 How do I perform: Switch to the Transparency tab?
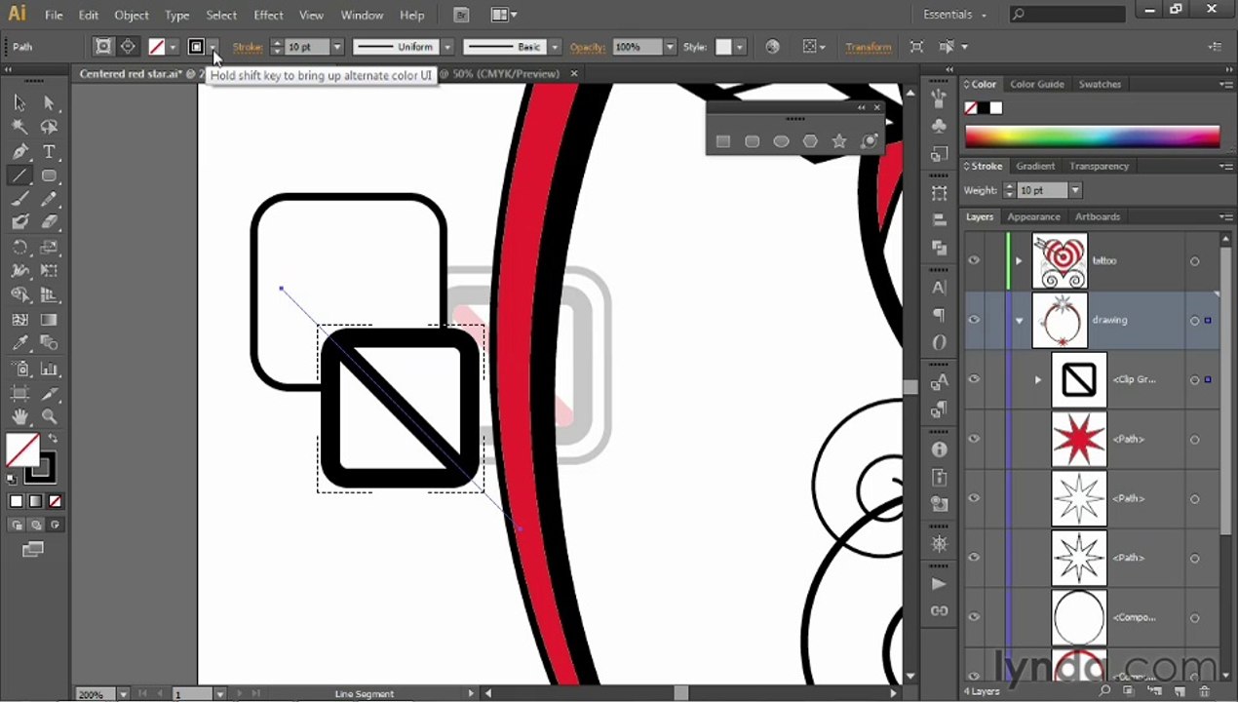1099,166
